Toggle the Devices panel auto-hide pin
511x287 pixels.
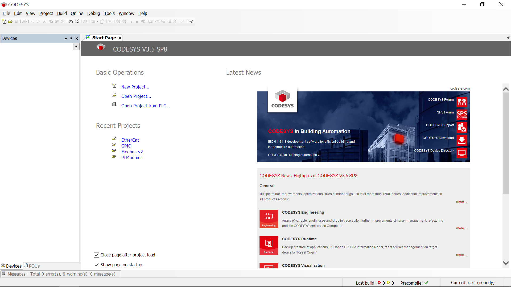click(x=71, y=39)
